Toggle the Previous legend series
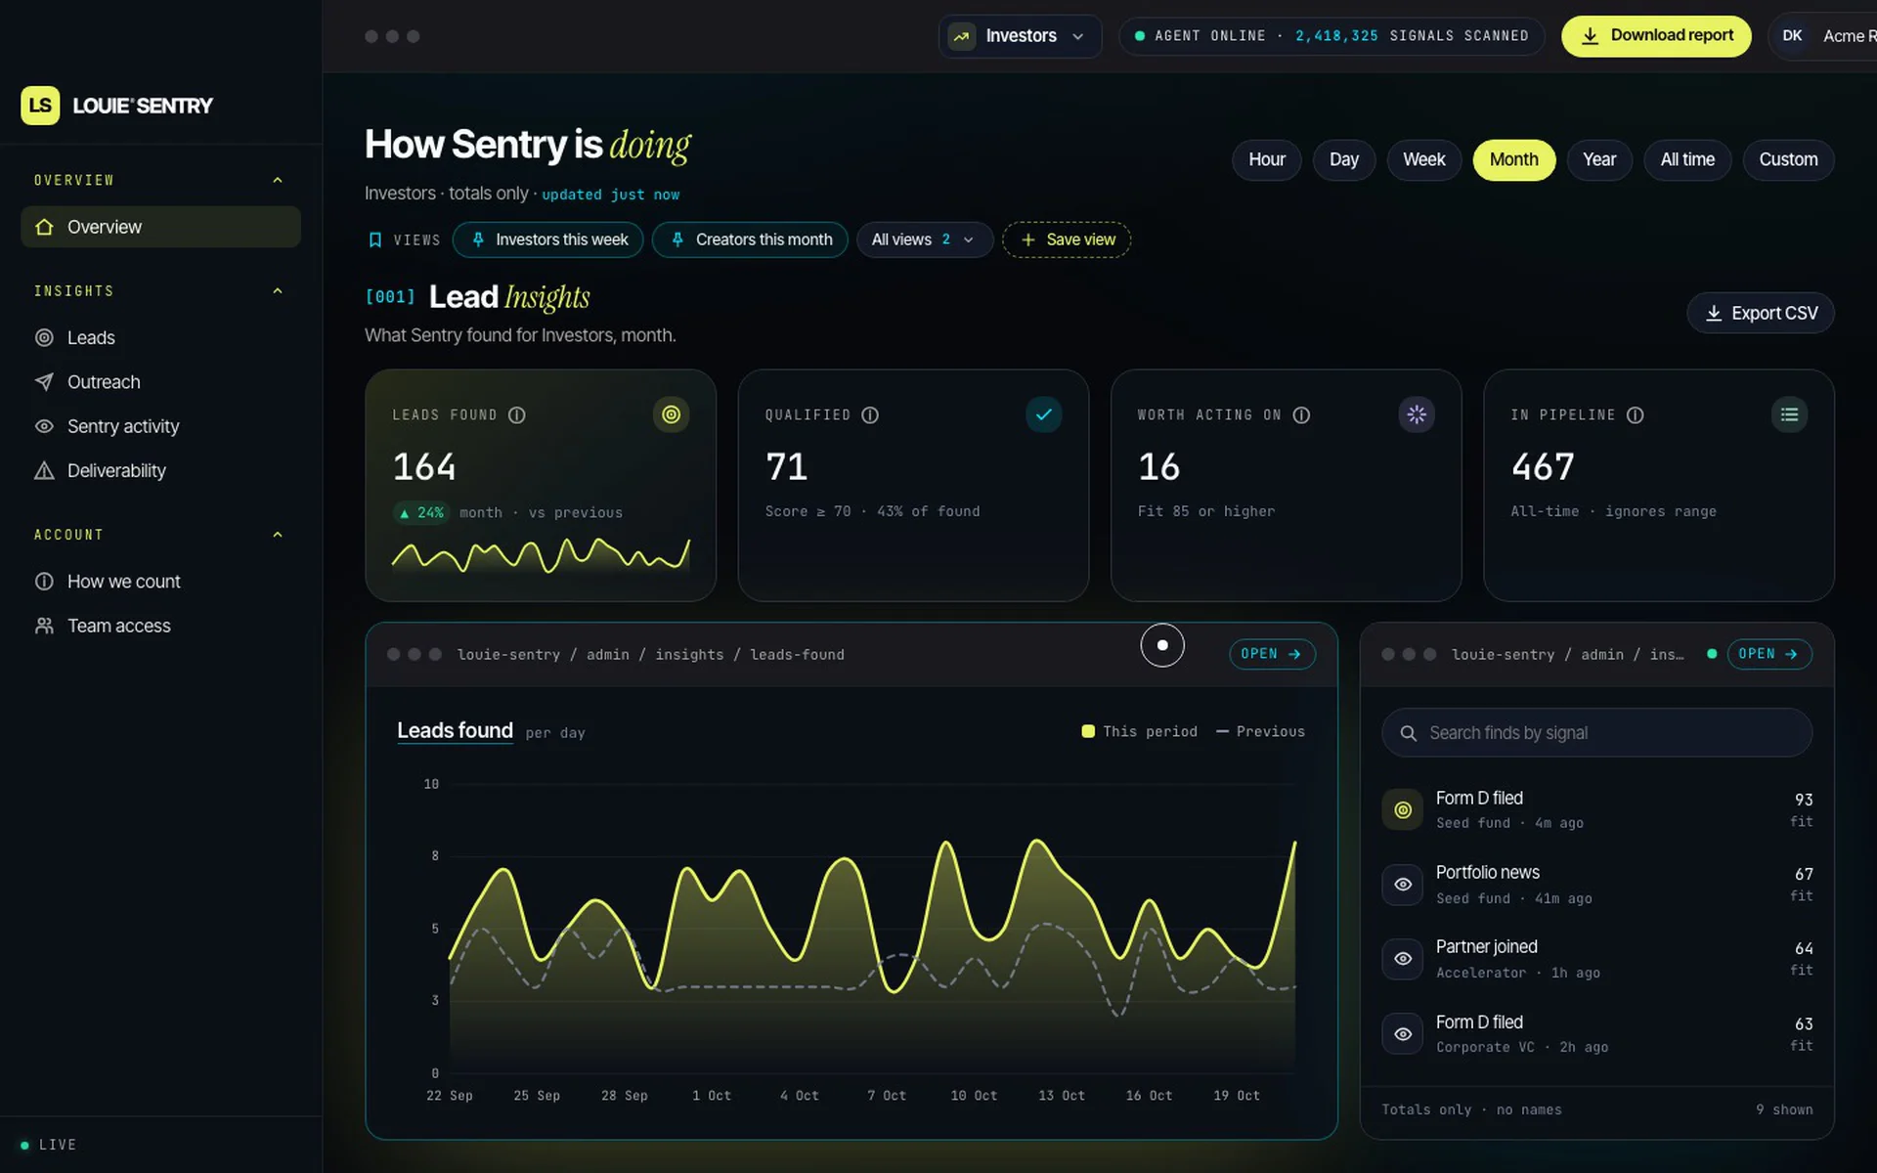1877x1173 pixels. [1260, 732]
